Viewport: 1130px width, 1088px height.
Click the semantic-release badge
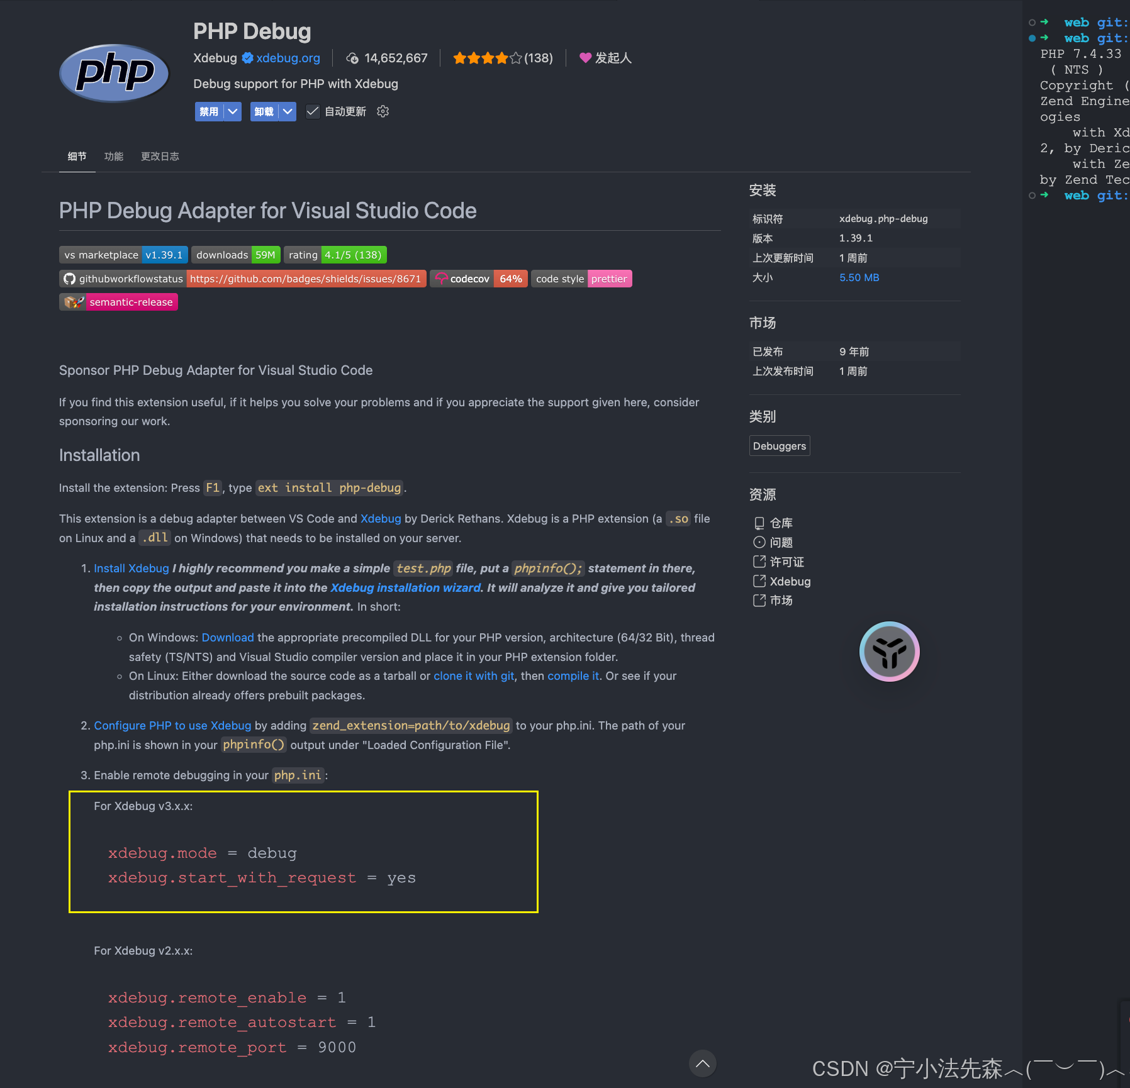pyautogui.click(x=118, y=302)
